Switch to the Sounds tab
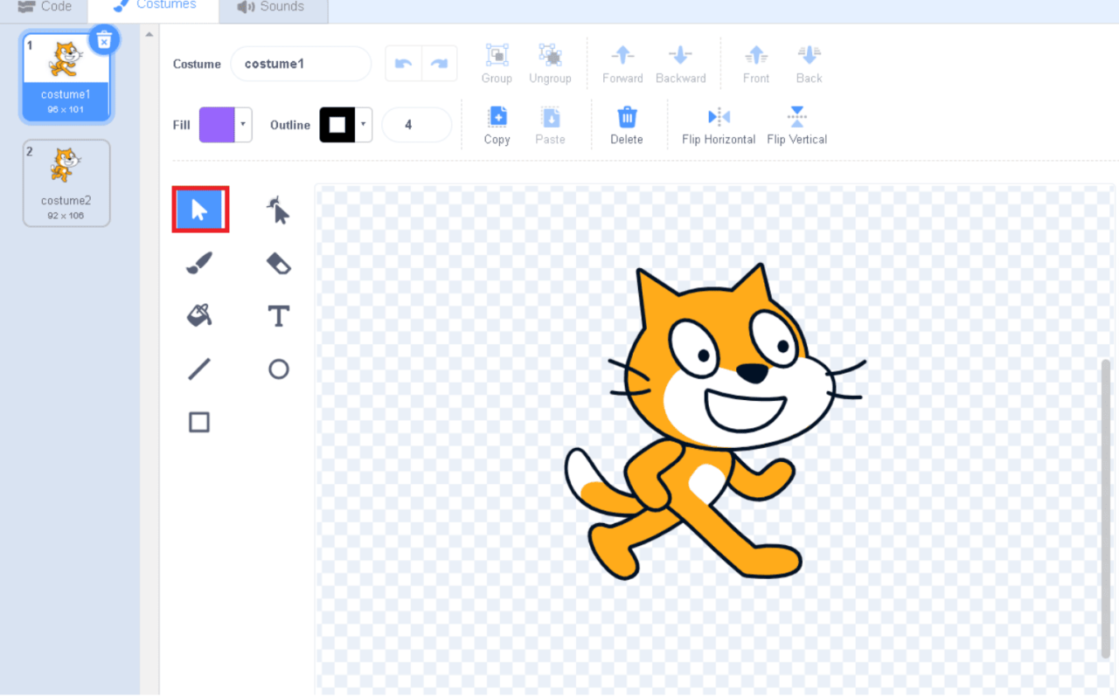The height and width of the screenshot is (697, 1119). point(272,7)
